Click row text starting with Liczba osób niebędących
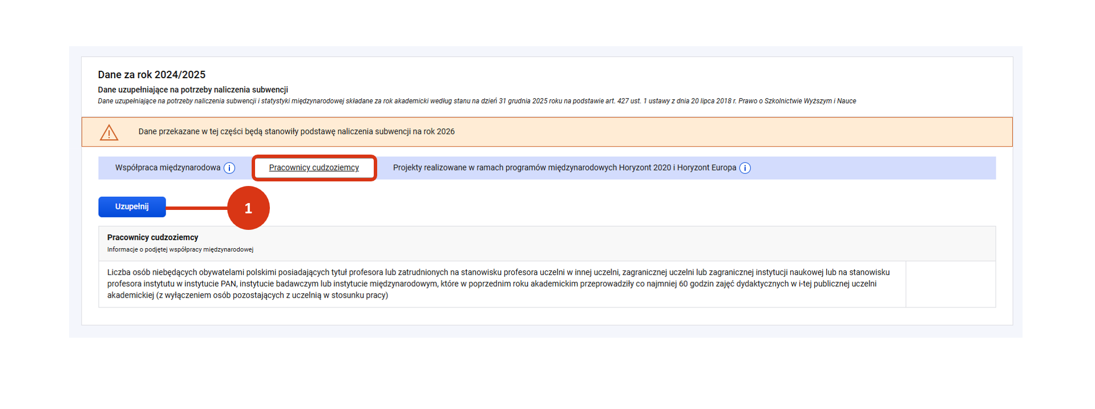The image size is (1095, 409). (x=498, y=284)
